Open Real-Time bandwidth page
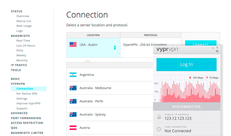This screenshot has height=136, width=231. point(23,41)
